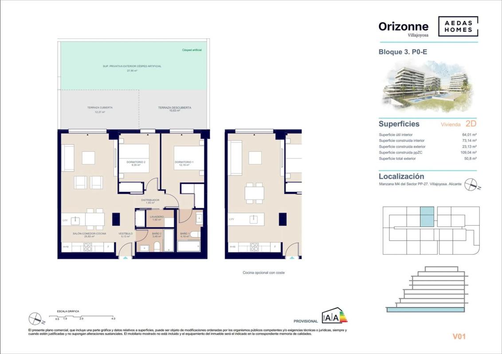Screen dimensions: 502x354
Task: Click the 'Cocina opcional con coste' caption
Action: coord(263,273)
